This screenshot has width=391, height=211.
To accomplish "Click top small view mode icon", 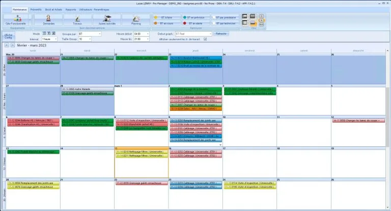I will click(261, 16).
